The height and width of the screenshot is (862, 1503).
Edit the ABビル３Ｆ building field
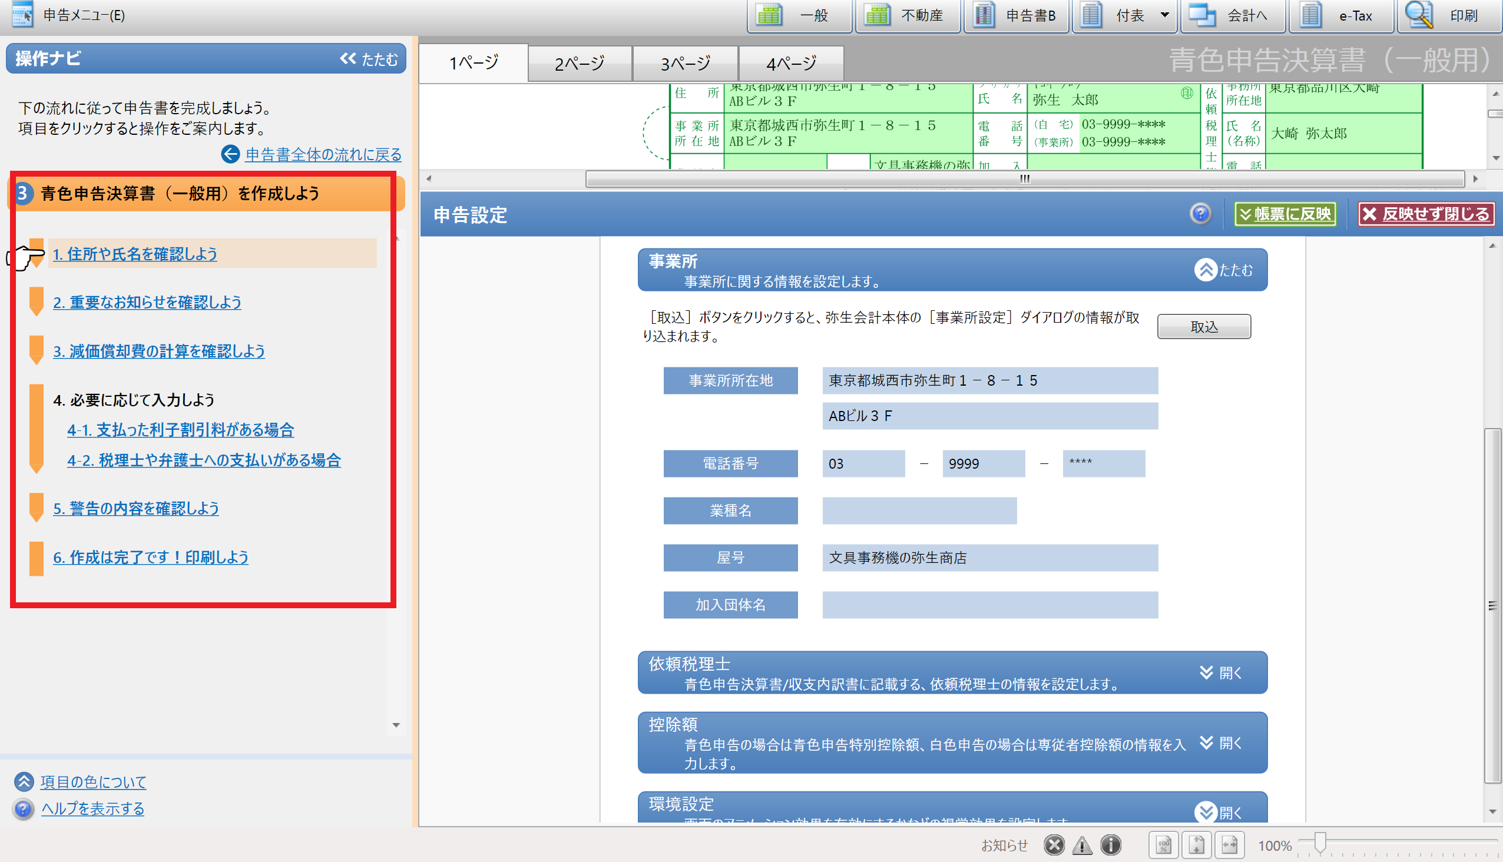(989, 416)
